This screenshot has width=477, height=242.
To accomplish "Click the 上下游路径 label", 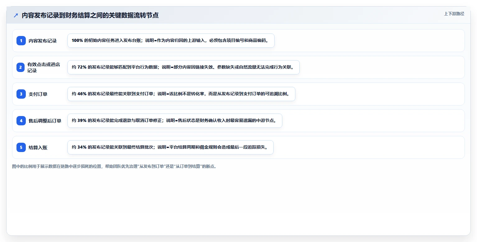I will 454,14.
